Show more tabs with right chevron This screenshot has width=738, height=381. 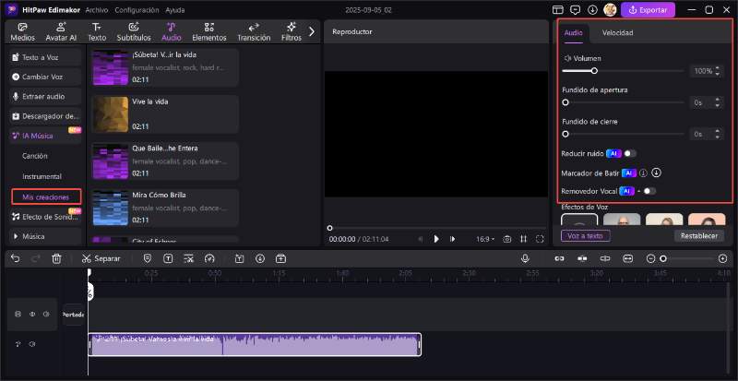311,31
